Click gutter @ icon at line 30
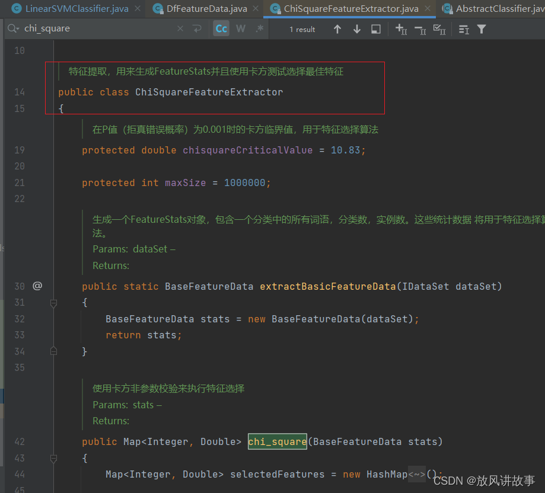Image resolution: width=545 pixels, height=493 pixels. 37,286
